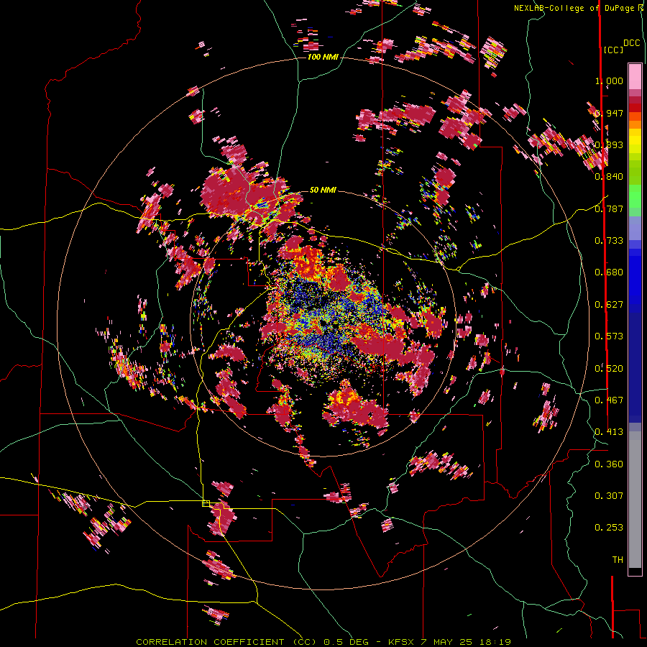Click the 0.413 legend value
The width and height of the screenshot is (647, 647).
pos(609,432)
